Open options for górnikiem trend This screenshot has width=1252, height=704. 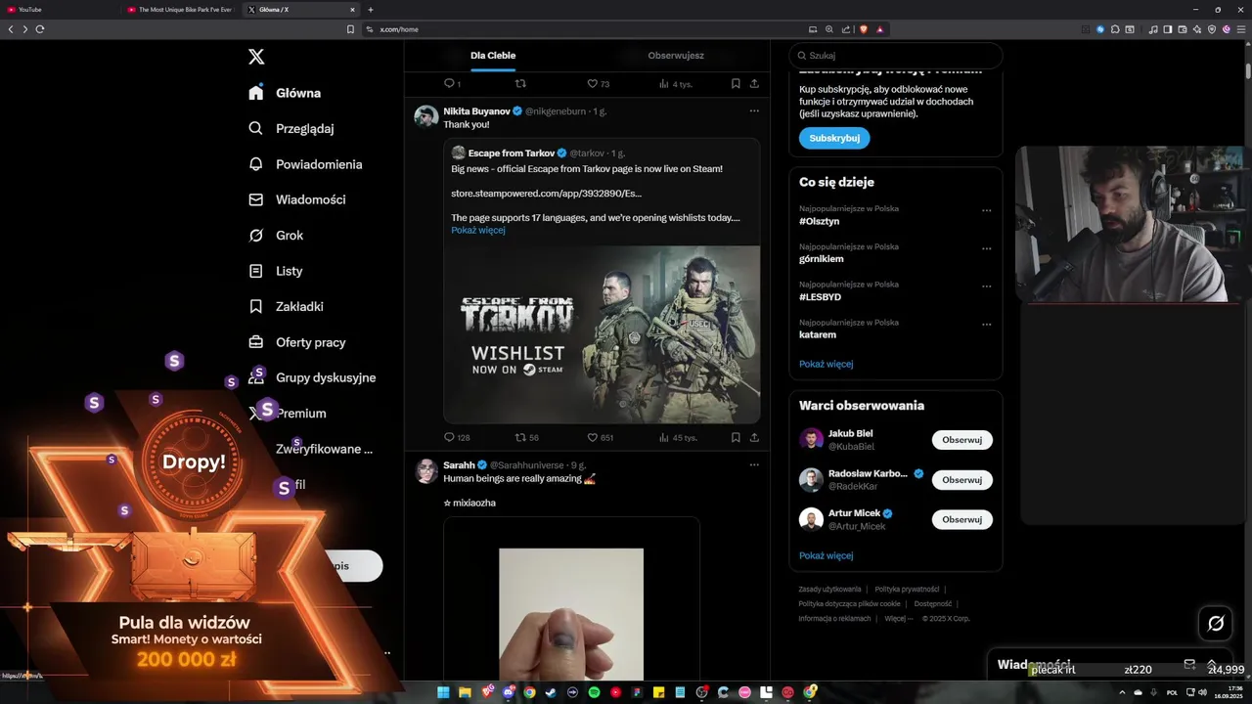(x=986, y=248)
